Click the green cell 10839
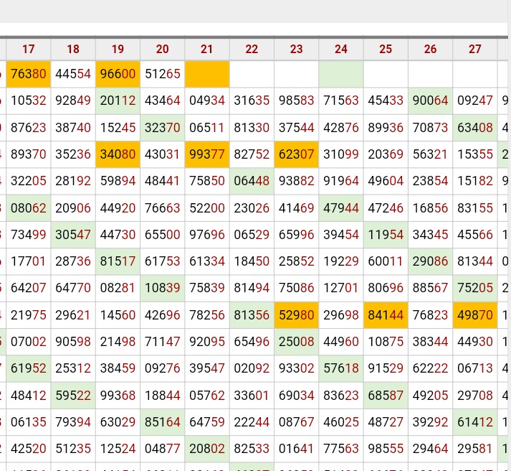511x471 pixels. 162,288
